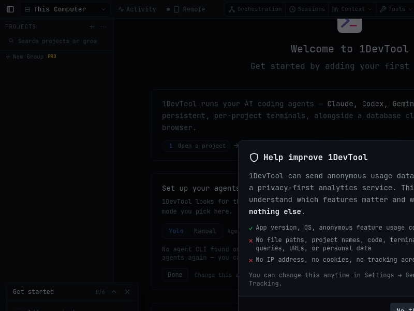Close the Get started panel

127,292
